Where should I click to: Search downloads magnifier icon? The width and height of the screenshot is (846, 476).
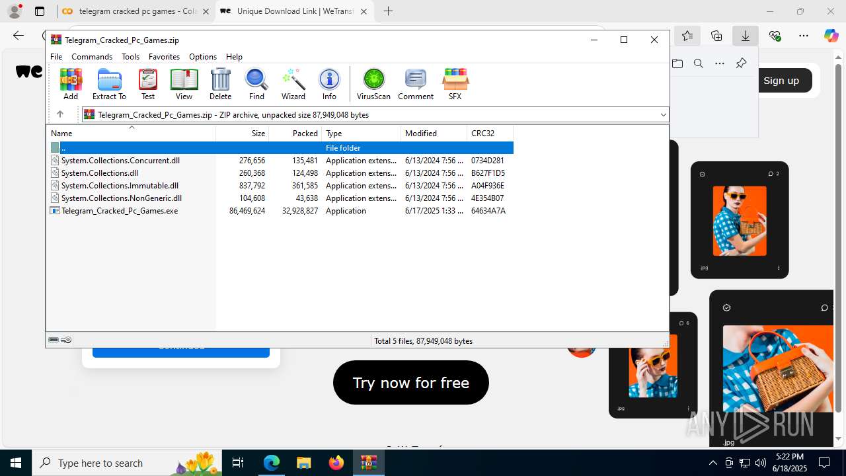pyautogui.click(x=699, y=63)
